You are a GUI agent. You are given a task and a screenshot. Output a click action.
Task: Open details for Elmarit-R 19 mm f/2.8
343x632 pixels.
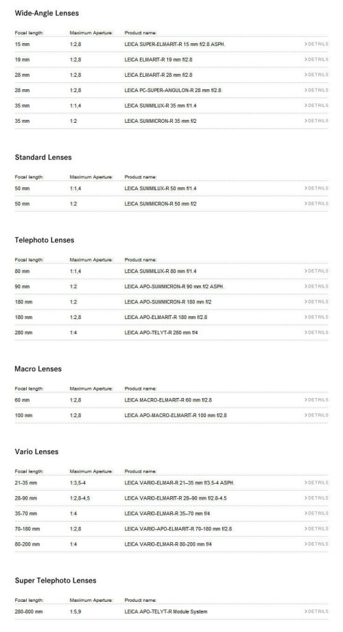coord(316,60)
